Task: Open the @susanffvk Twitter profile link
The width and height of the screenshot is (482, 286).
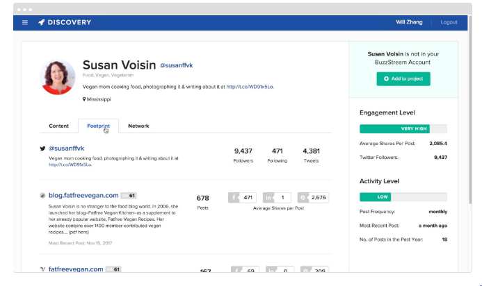Action: [66, 149]
